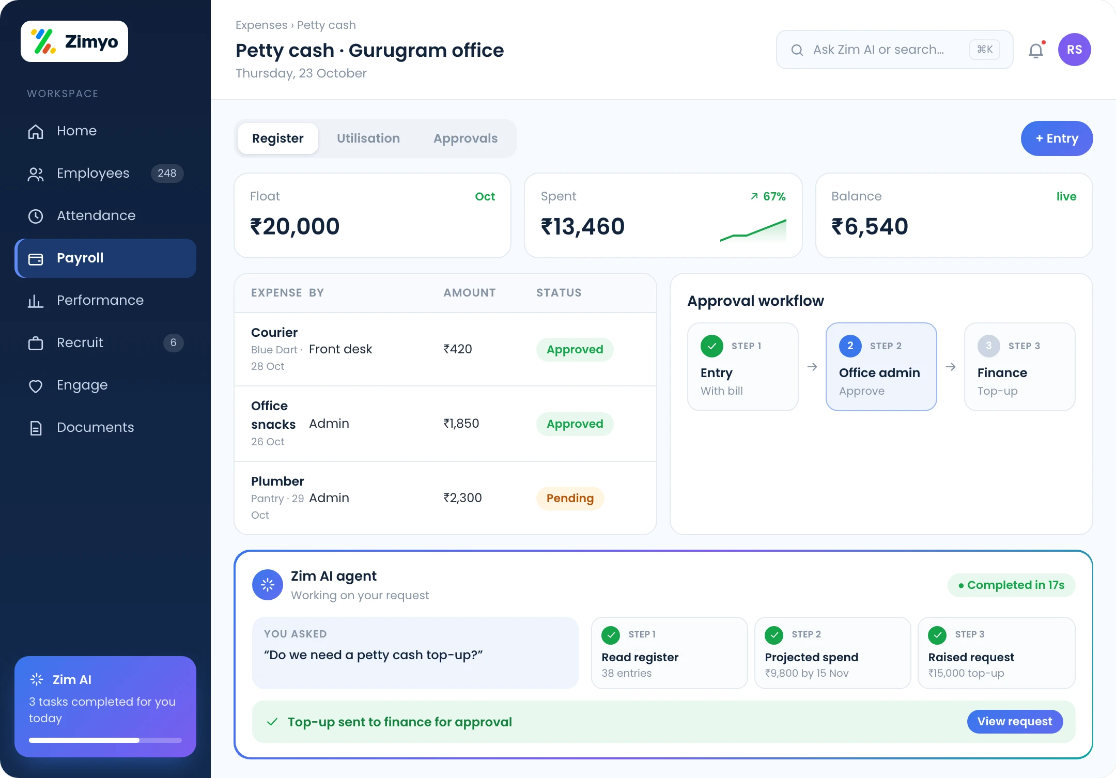Open the Read register step card
Viewport: 1116px width, 778px height.
coord(670,653)
